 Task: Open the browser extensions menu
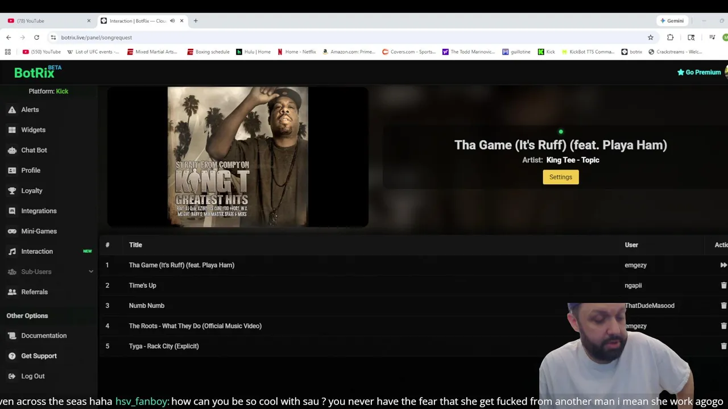pos(670,37)
